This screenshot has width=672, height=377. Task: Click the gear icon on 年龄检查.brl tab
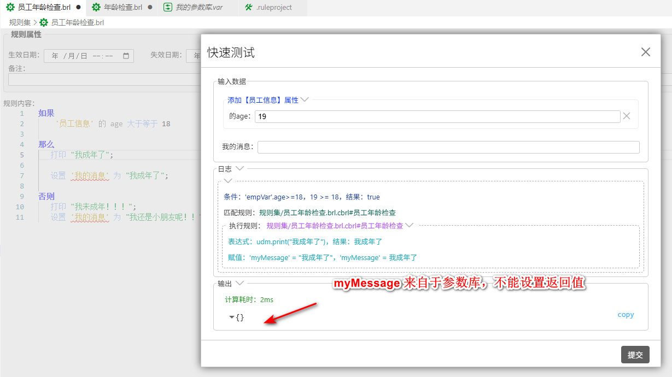(96, 8)
